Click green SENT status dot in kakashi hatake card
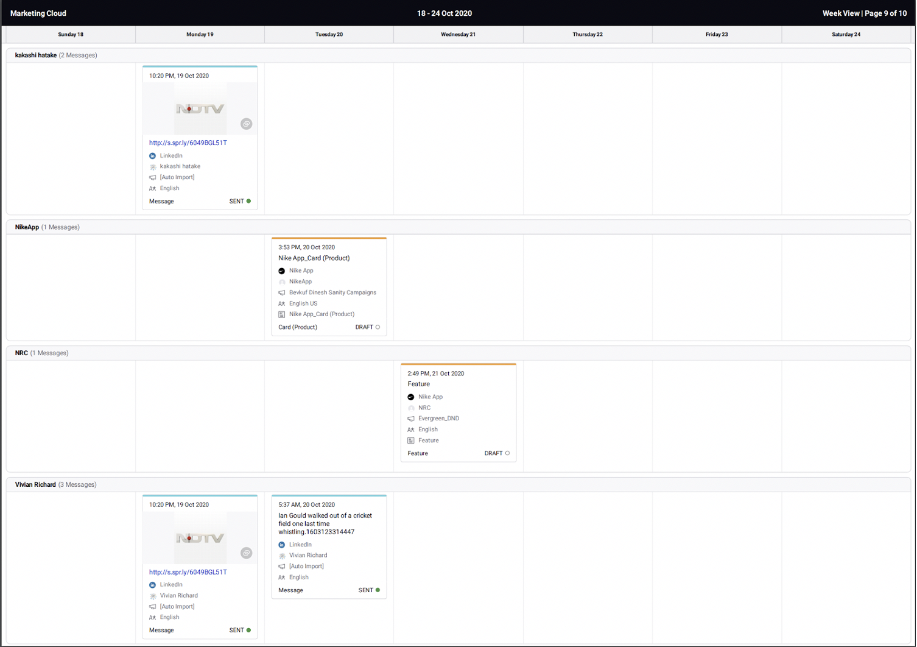The height and width of the screenshot is (647, 917). point(248,201)
